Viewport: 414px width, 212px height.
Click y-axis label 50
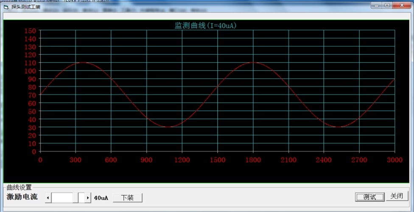[32, 111]
